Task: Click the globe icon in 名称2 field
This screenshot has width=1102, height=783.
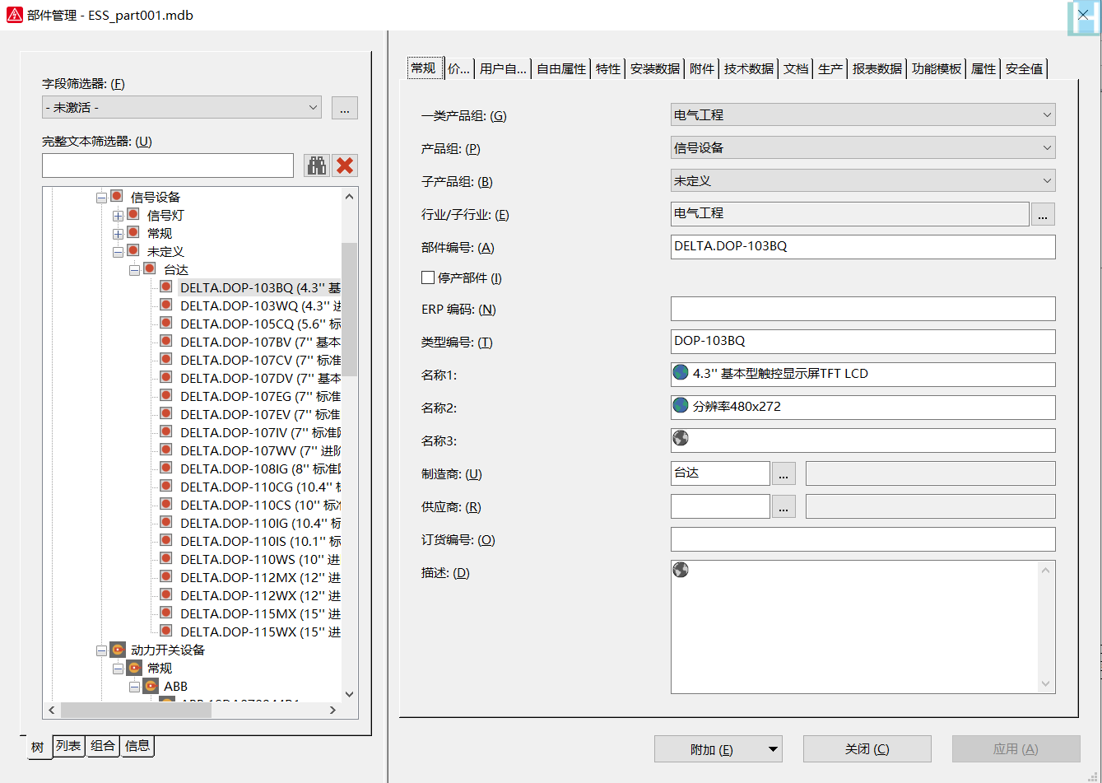Action: [681, 406]
